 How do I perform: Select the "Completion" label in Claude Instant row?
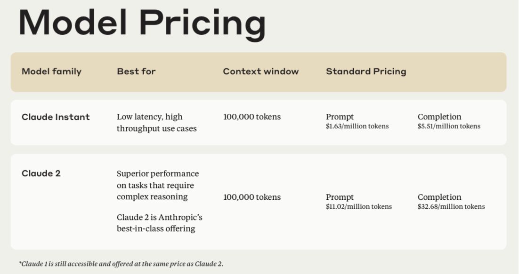coord(439,117)
